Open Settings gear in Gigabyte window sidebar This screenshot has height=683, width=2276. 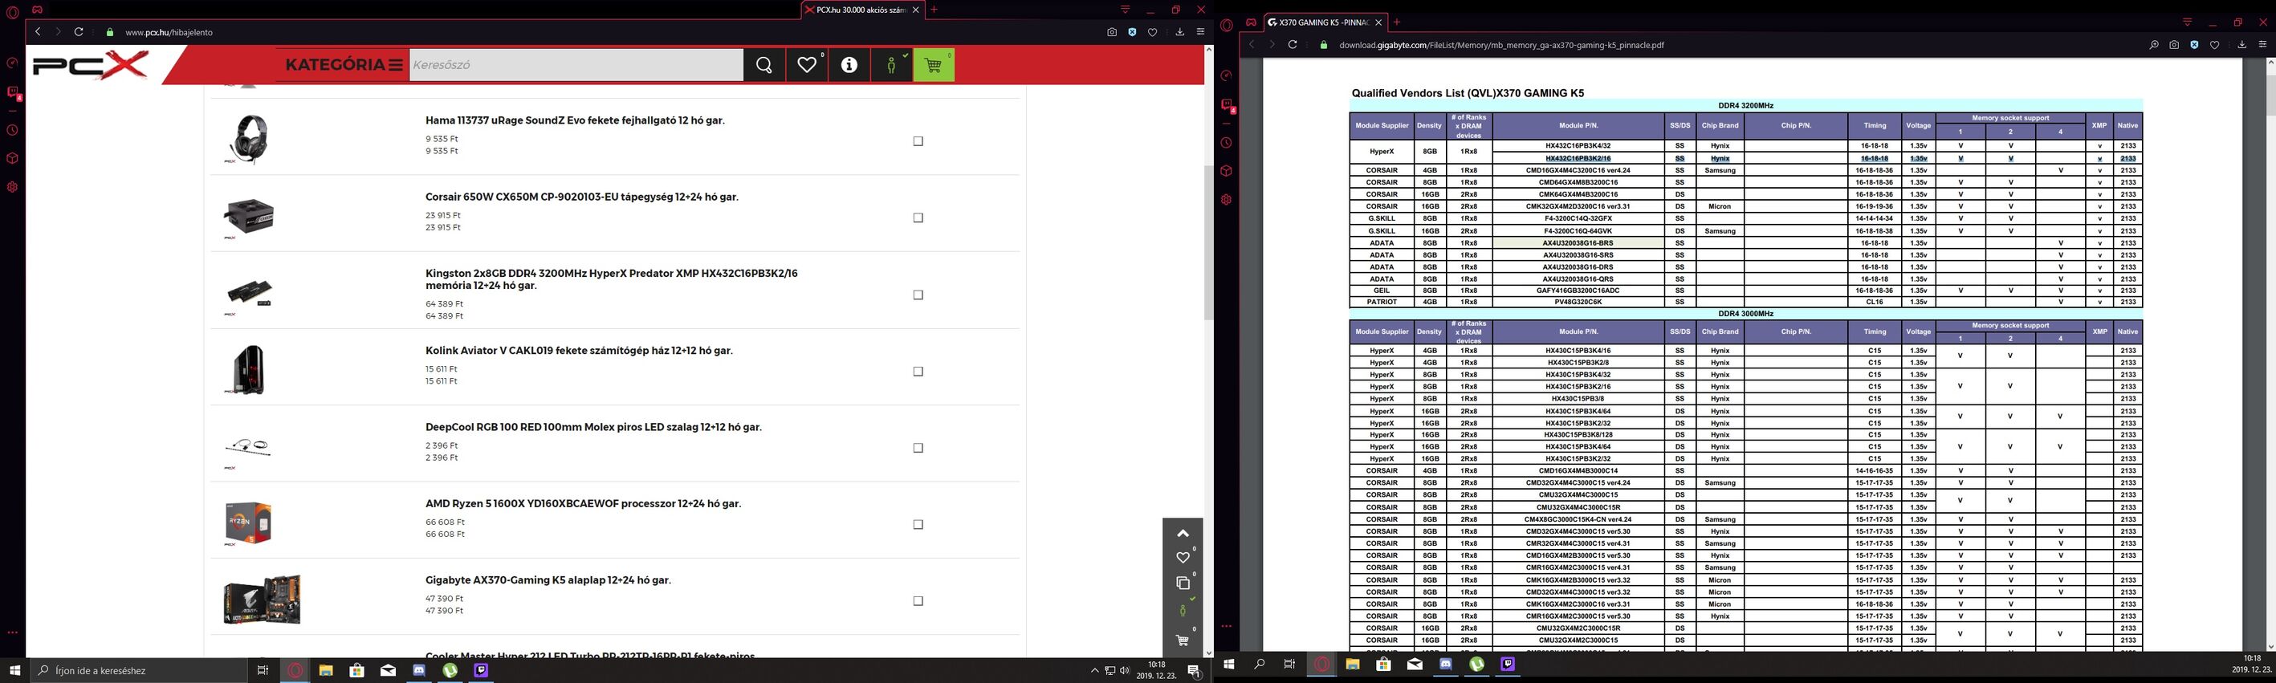click(1227, 200)
